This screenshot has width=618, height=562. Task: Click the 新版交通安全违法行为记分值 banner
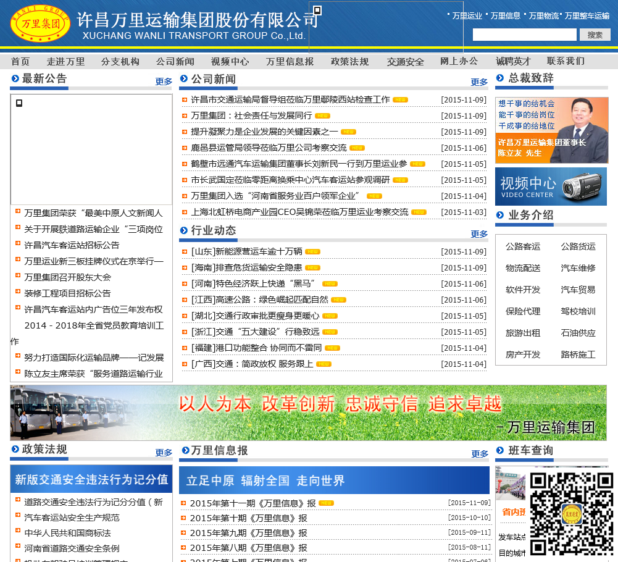91,479
